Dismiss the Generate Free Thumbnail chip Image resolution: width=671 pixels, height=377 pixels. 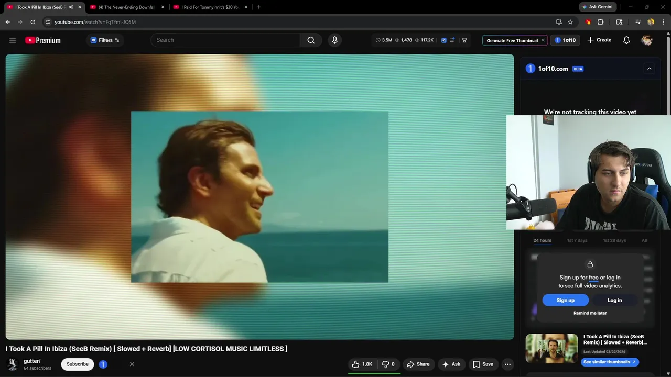(543, 40)
